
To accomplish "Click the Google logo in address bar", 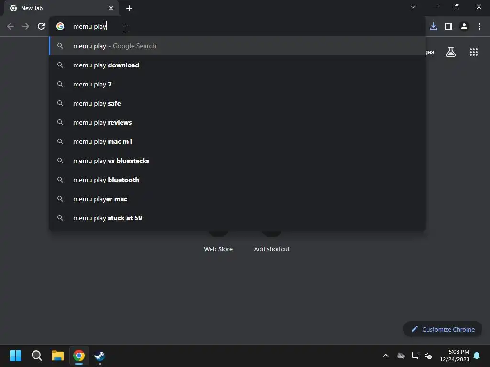I will (x=60, y=27).
